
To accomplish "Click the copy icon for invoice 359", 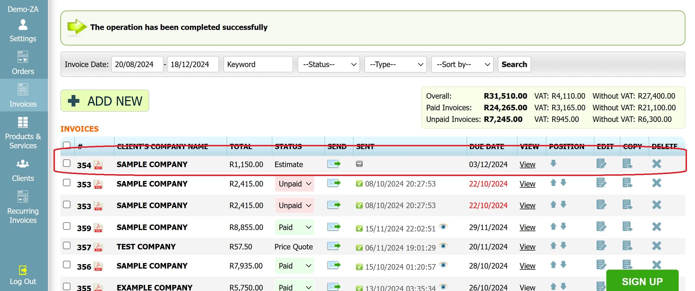I will click(x=627, y=227).
